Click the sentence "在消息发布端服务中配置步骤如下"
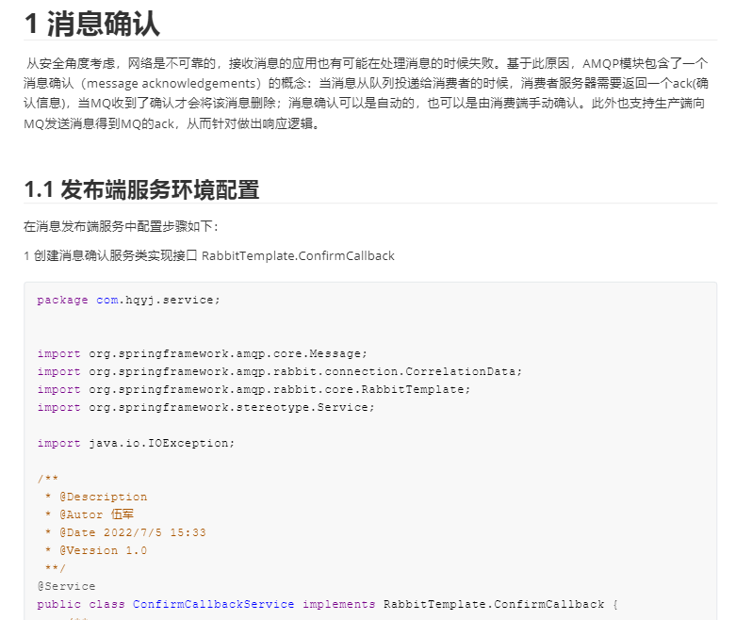This screenshot has height=620, width=736. click(x=120, y=227)
